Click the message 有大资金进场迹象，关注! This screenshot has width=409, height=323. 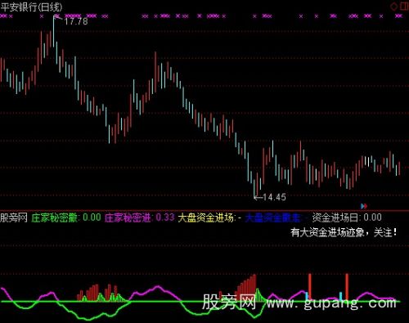(344, 232)
